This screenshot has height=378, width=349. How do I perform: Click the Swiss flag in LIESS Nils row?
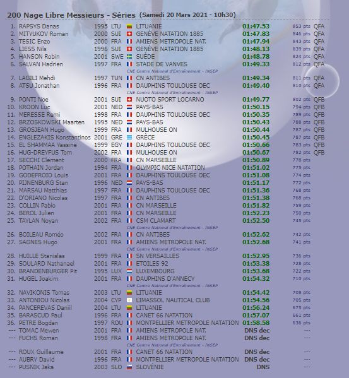(129, 49)
